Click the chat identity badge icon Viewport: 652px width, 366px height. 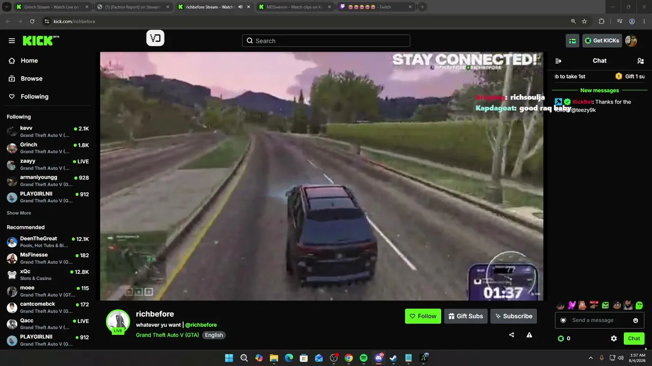(563, 320)
